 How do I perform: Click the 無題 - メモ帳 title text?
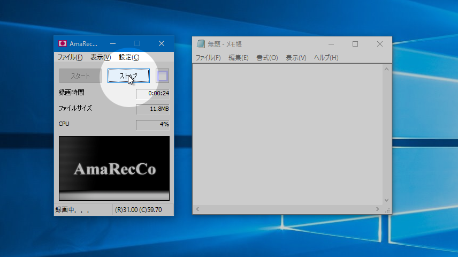pos(225,44)
